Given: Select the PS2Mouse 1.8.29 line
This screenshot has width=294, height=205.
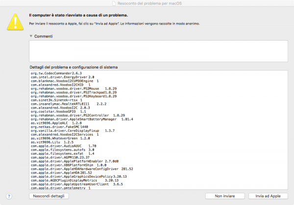Looking at the screenshot, I should coord(73,89).
